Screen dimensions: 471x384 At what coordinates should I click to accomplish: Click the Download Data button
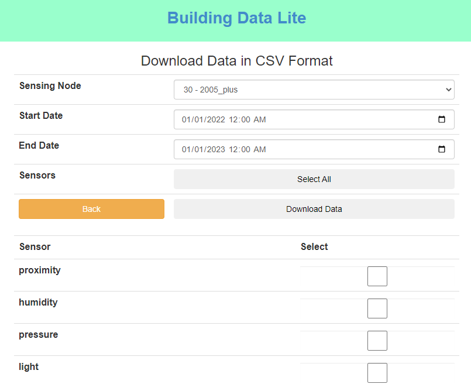point(314,209)
